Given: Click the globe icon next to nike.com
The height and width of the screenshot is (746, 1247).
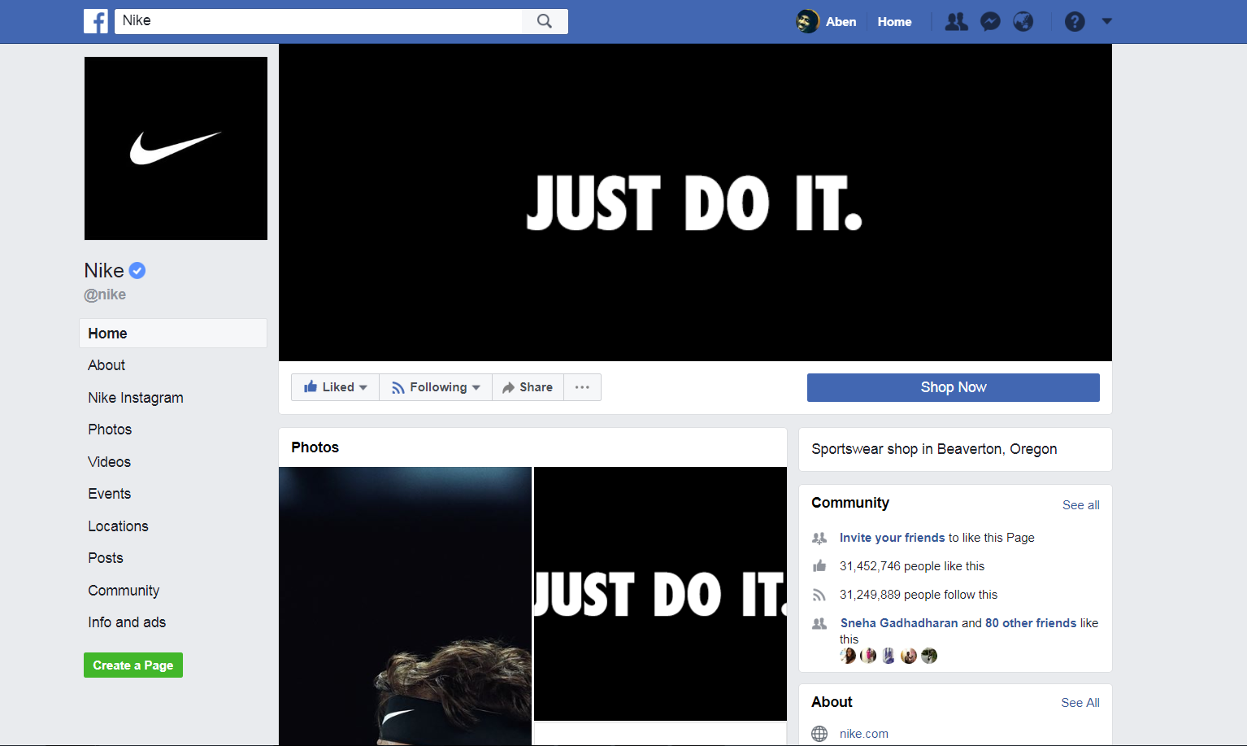Looking at the screenshot, I should point(819,734).
